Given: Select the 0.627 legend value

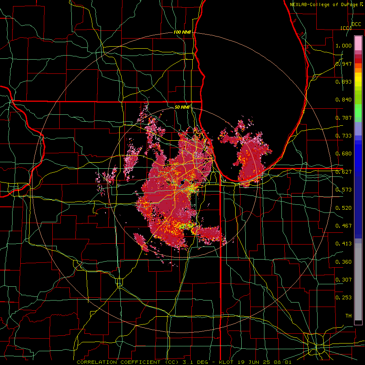Looking at the screenshot, I should click(x=344, y=172).
